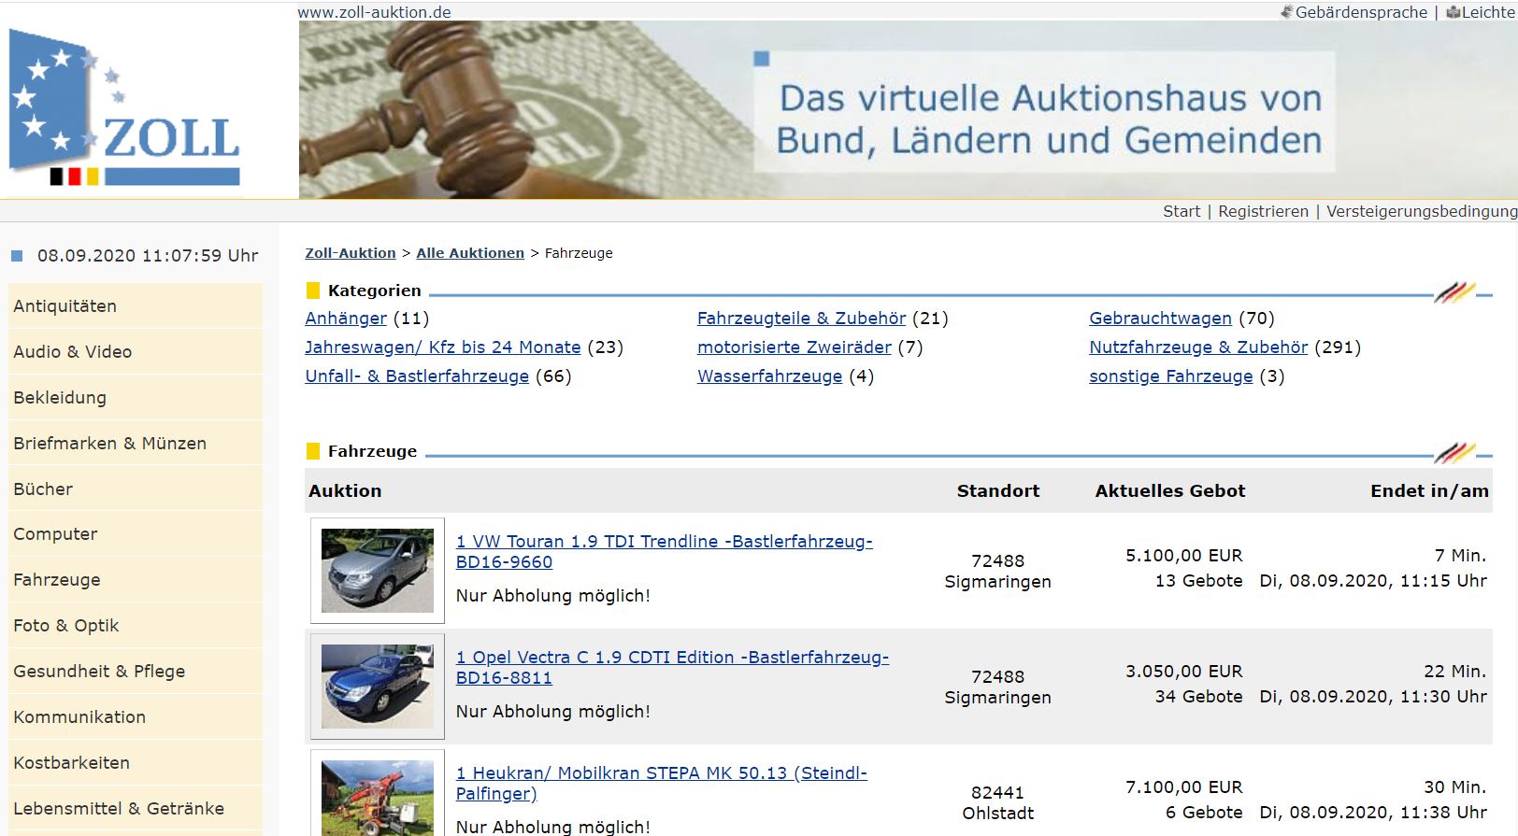Click 3.050,00 EUR bid value

click(1184, 672)
